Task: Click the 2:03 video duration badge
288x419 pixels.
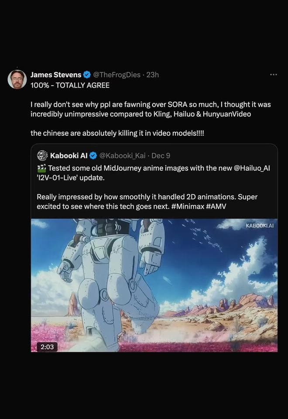Action: coord(47,347)
